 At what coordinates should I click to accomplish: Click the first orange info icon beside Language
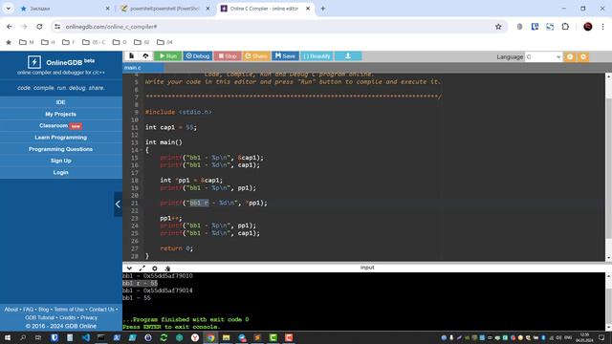click(x=570, y=57)
